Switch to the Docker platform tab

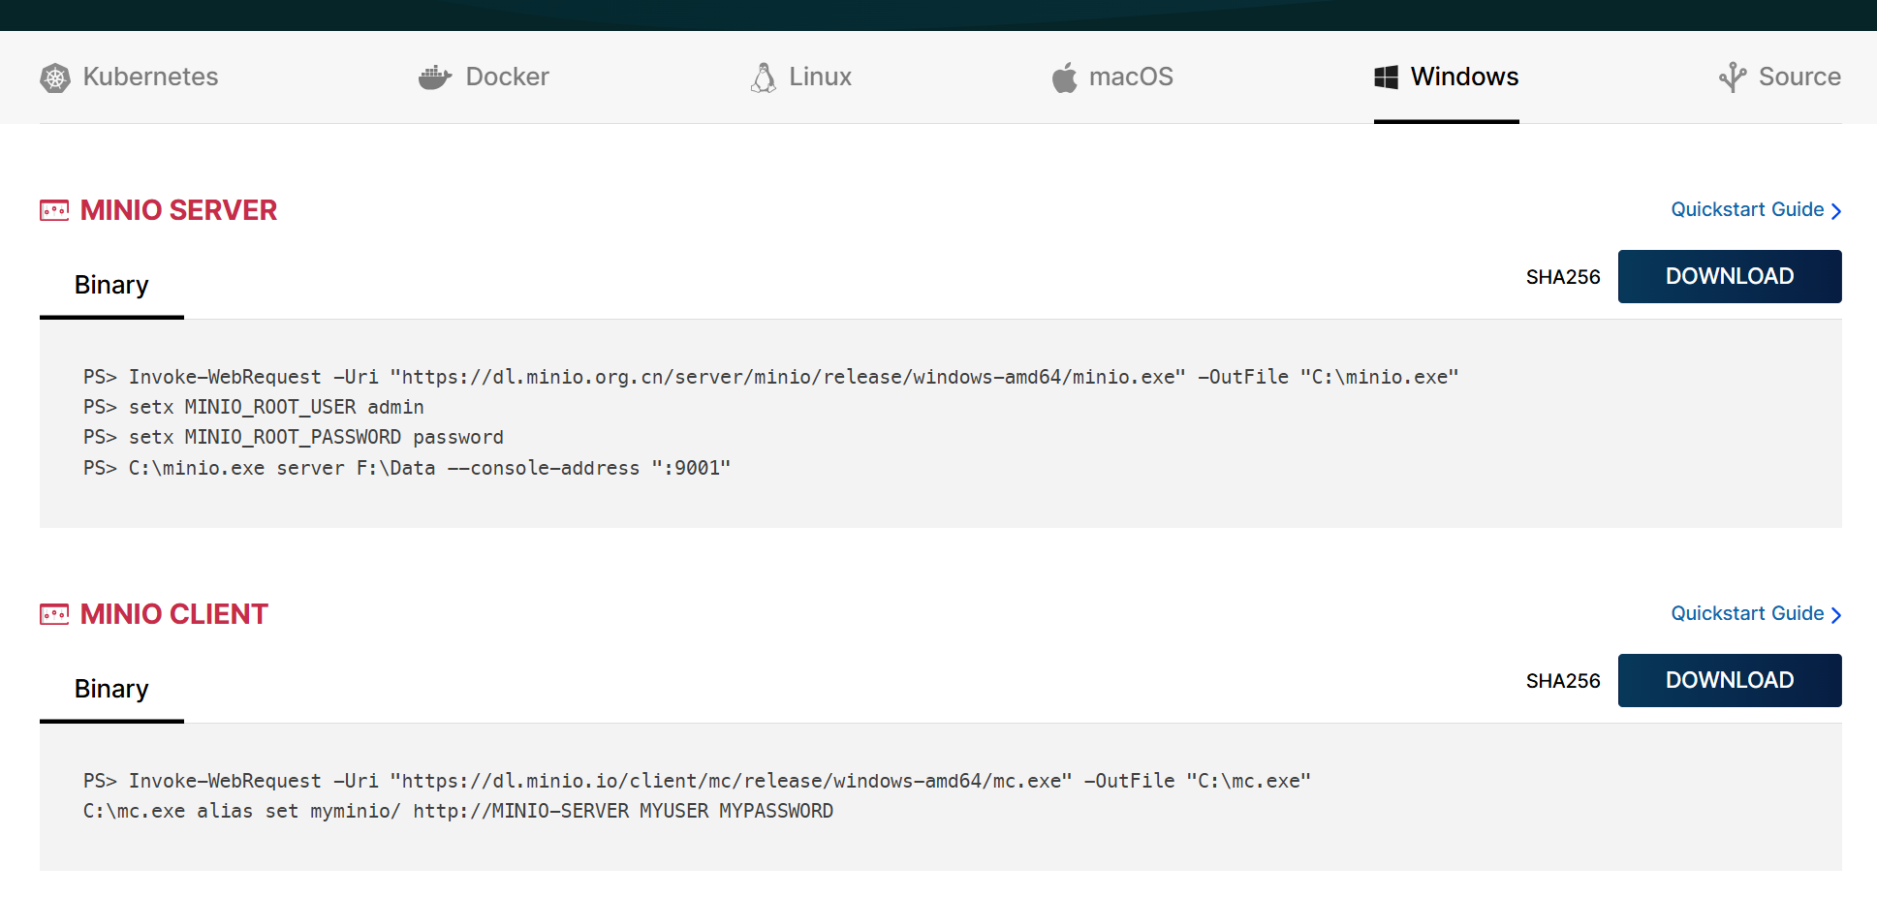coord(507,77)
